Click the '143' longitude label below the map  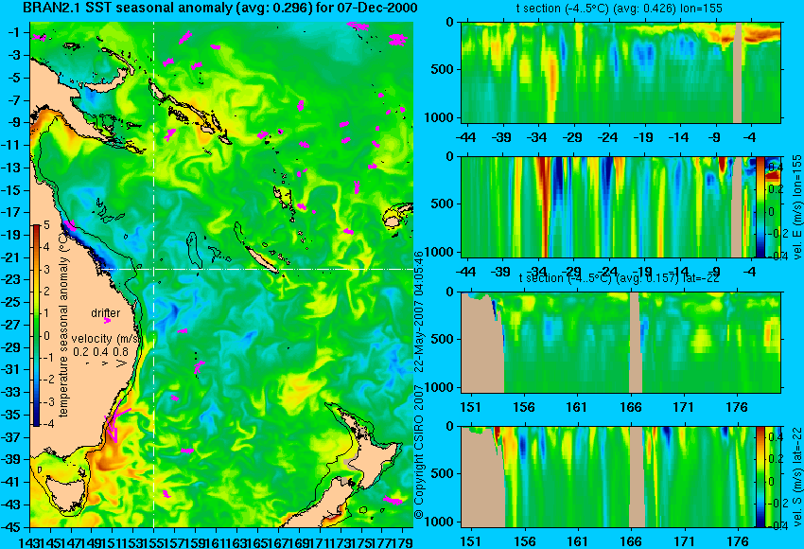29,541
